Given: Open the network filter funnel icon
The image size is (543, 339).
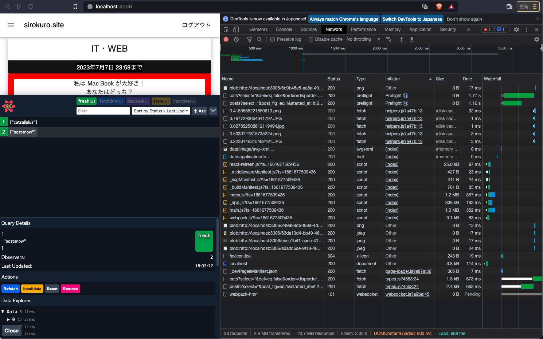Looking at the screenshot, I should (x=250, y=39).
